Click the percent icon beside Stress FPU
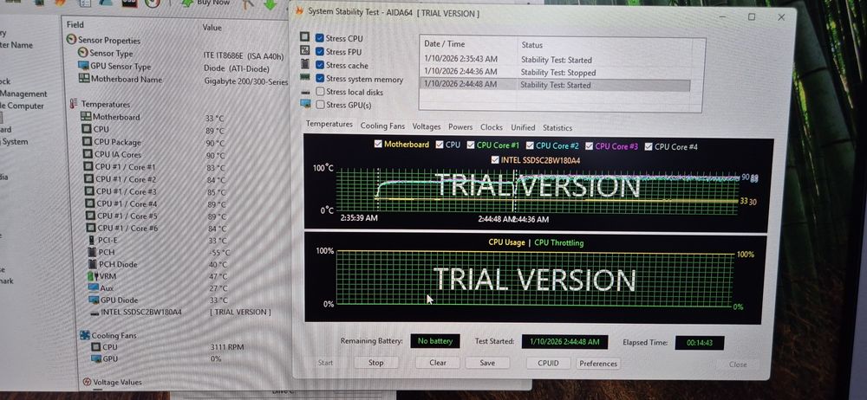This screenshot has width=867, height=400. click(304, 49)
